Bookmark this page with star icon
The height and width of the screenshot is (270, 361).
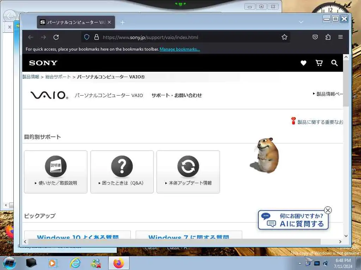pyautogui.click(x=284, y=37)
